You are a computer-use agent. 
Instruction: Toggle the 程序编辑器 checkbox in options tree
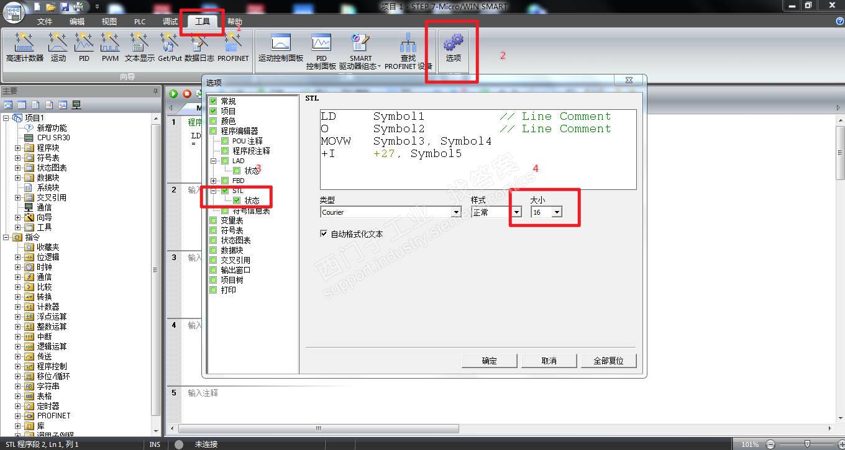pos(213,131)
